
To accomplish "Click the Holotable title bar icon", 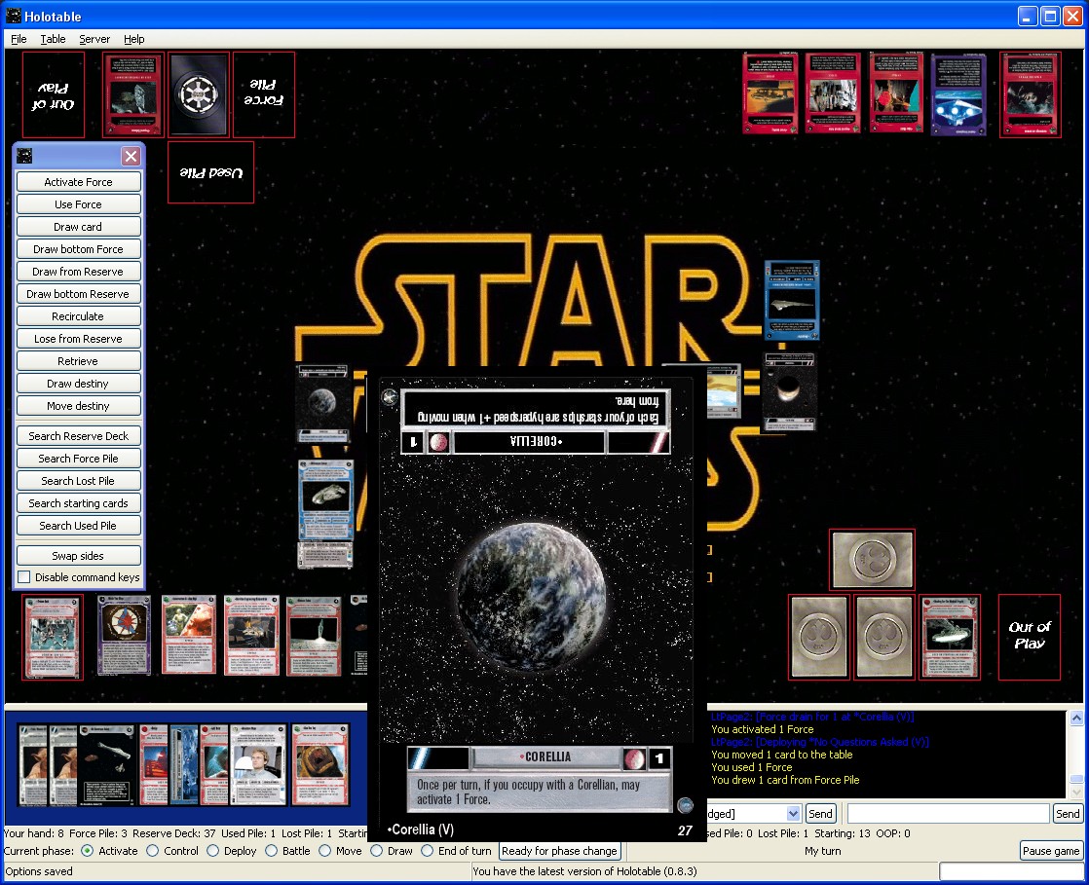I will [x=14, y=16].
